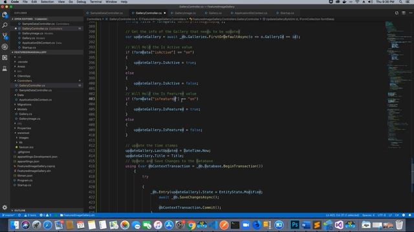This screenshot has height=232, width=414.
Task: Open the editor More Actions ellipsis
Action: point(410,13)
